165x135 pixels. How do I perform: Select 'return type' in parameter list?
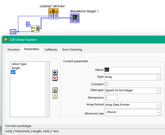tap(19, 64)
